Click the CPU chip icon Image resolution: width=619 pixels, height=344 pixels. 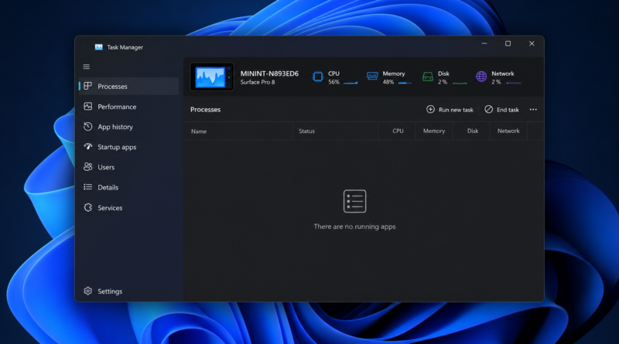(x=318, y=77)
